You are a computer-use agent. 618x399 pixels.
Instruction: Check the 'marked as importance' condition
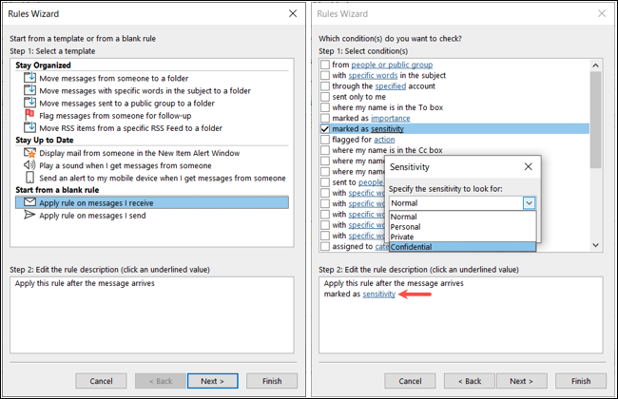[x=325, y=118]
